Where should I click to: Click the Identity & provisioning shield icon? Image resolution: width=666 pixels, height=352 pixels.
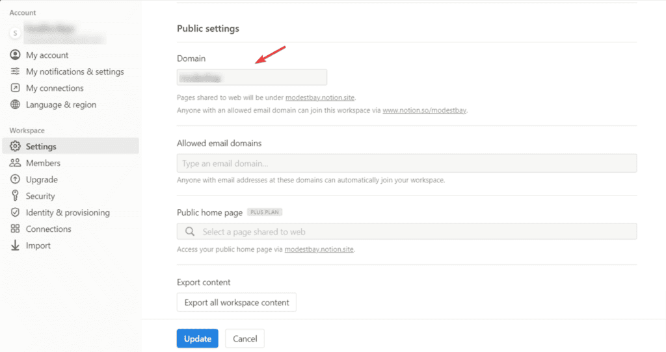point(15,212)
